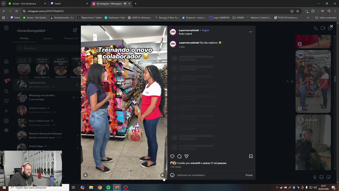Image resolution: width=339 pixels, height=191 pixels.
Task: Reload page with refresh button
Action: (16, 11)
